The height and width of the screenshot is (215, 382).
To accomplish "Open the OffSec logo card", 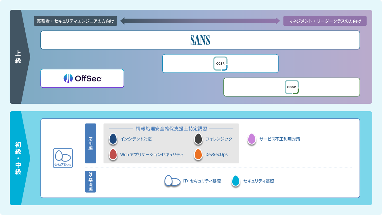I will (x=82, y=78).
